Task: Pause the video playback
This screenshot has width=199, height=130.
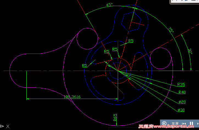Action: point(191,123)
